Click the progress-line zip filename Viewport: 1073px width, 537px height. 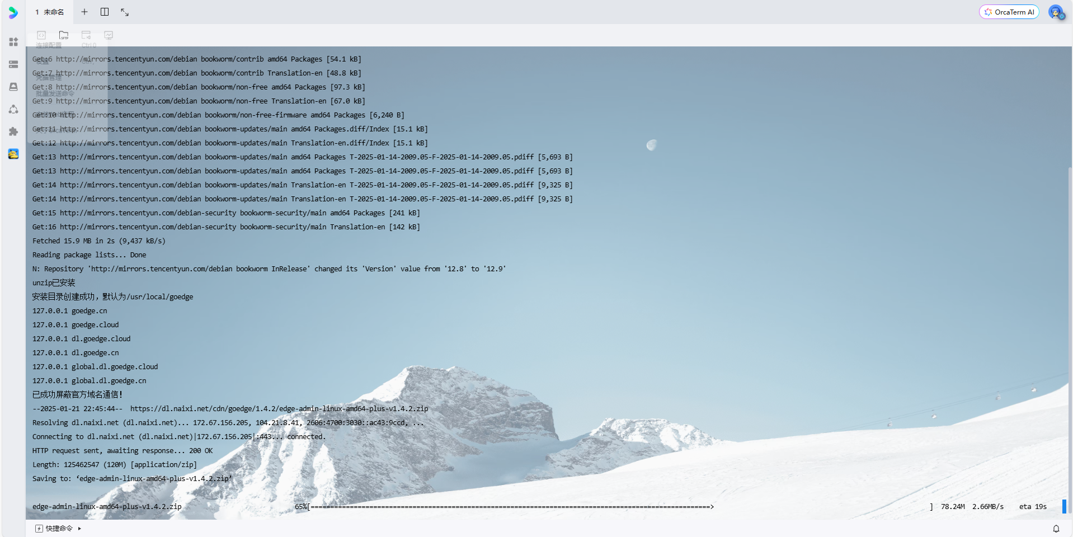pos(107,507)
